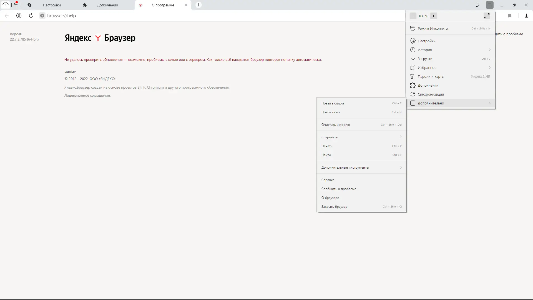Expand Дополнительные инструменты submenu
Screen dimensions: 533x300
click(x=401, y=167)
